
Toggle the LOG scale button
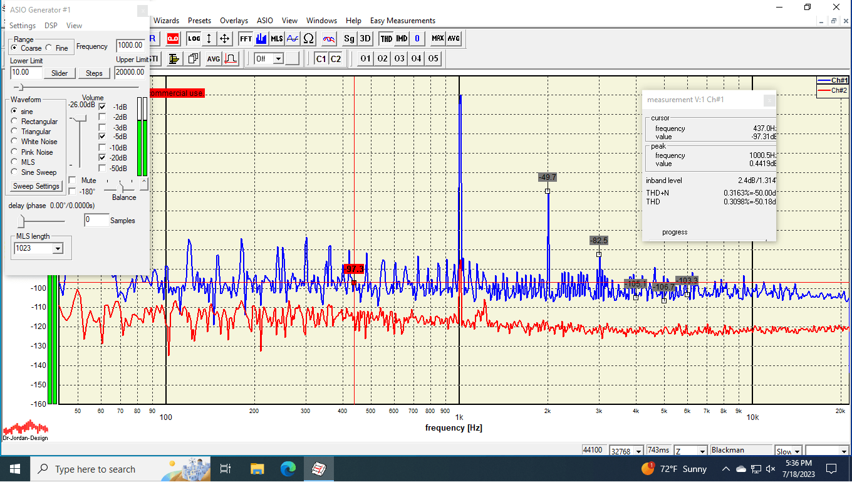(194, 38)
